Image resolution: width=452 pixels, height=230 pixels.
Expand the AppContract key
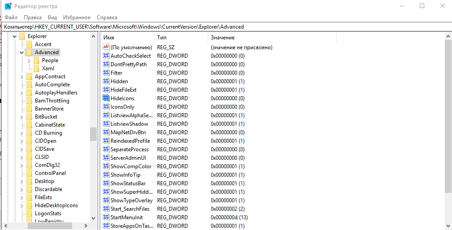pyautogui.click(x=22, y=77)
